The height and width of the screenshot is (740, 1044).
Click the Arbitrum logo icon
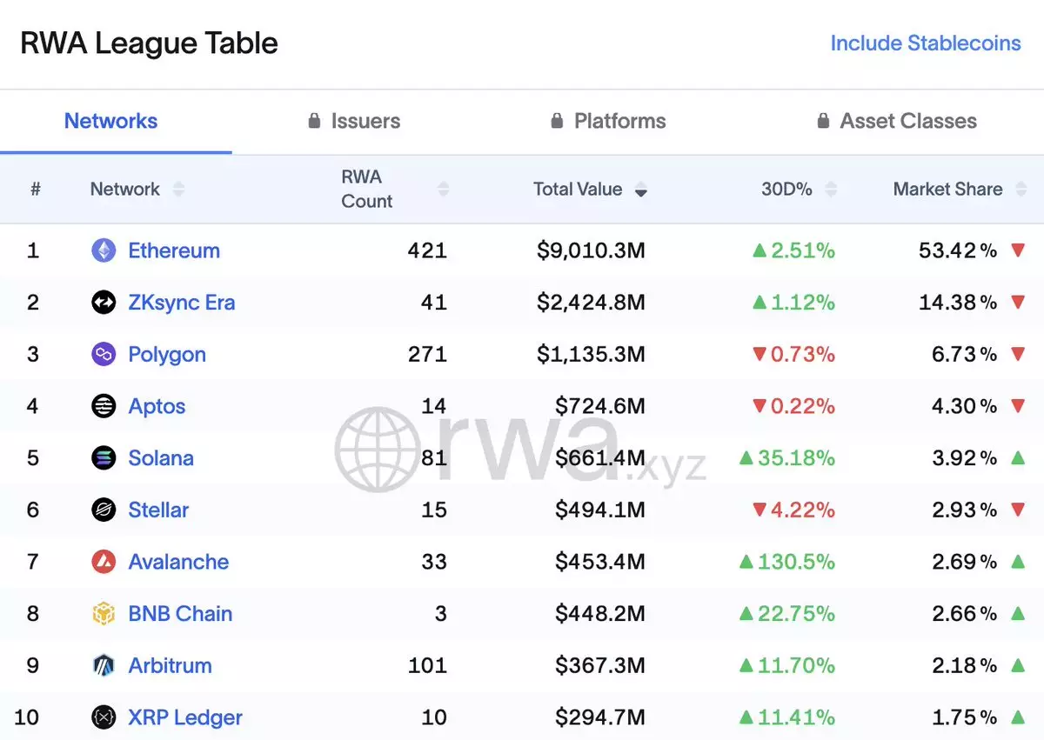click(104, 665)
